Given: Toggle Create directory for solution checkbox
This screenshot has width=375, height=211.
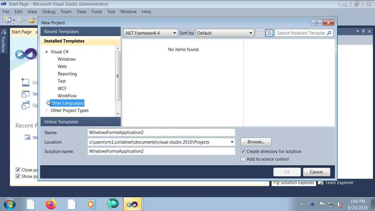Looking at the screenshot, I should 243,152.
